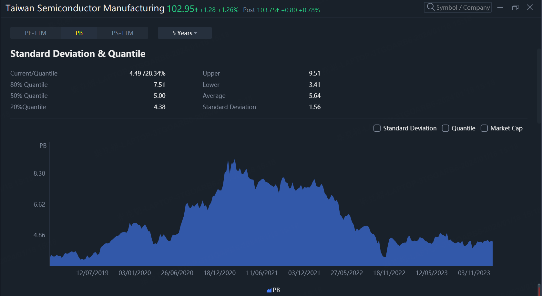Click the 4.86 PB axis label

pos(39,235)
